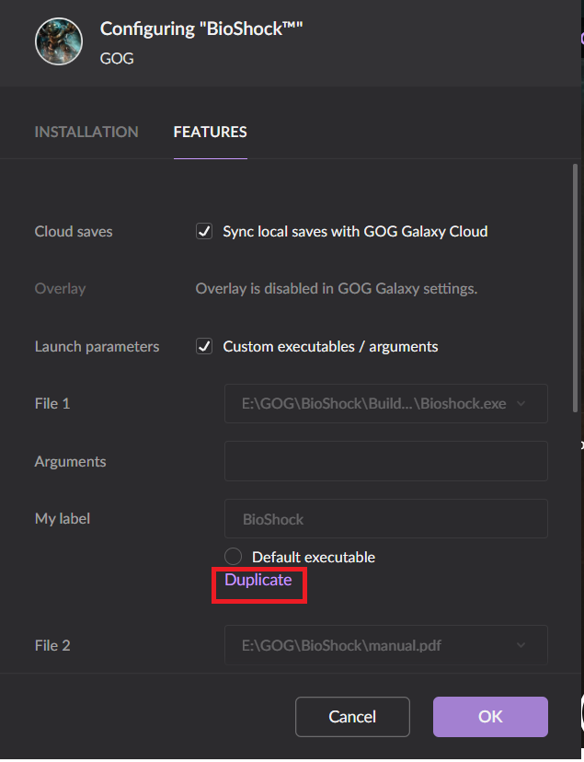Select the Default executable radio button
Viewport: 584px width, 762px height.
233,557
